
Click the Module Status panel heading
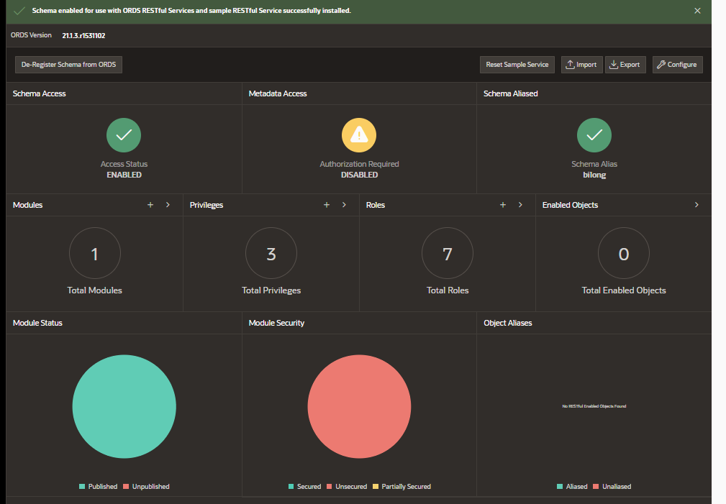click(x=37, y=323)
